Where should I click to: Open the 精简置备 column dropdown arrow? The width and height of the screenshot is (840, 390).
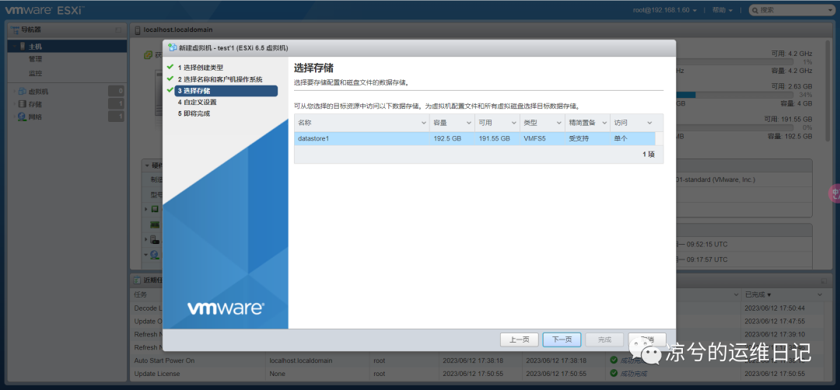pyautogui.click(x=604, y=123)
